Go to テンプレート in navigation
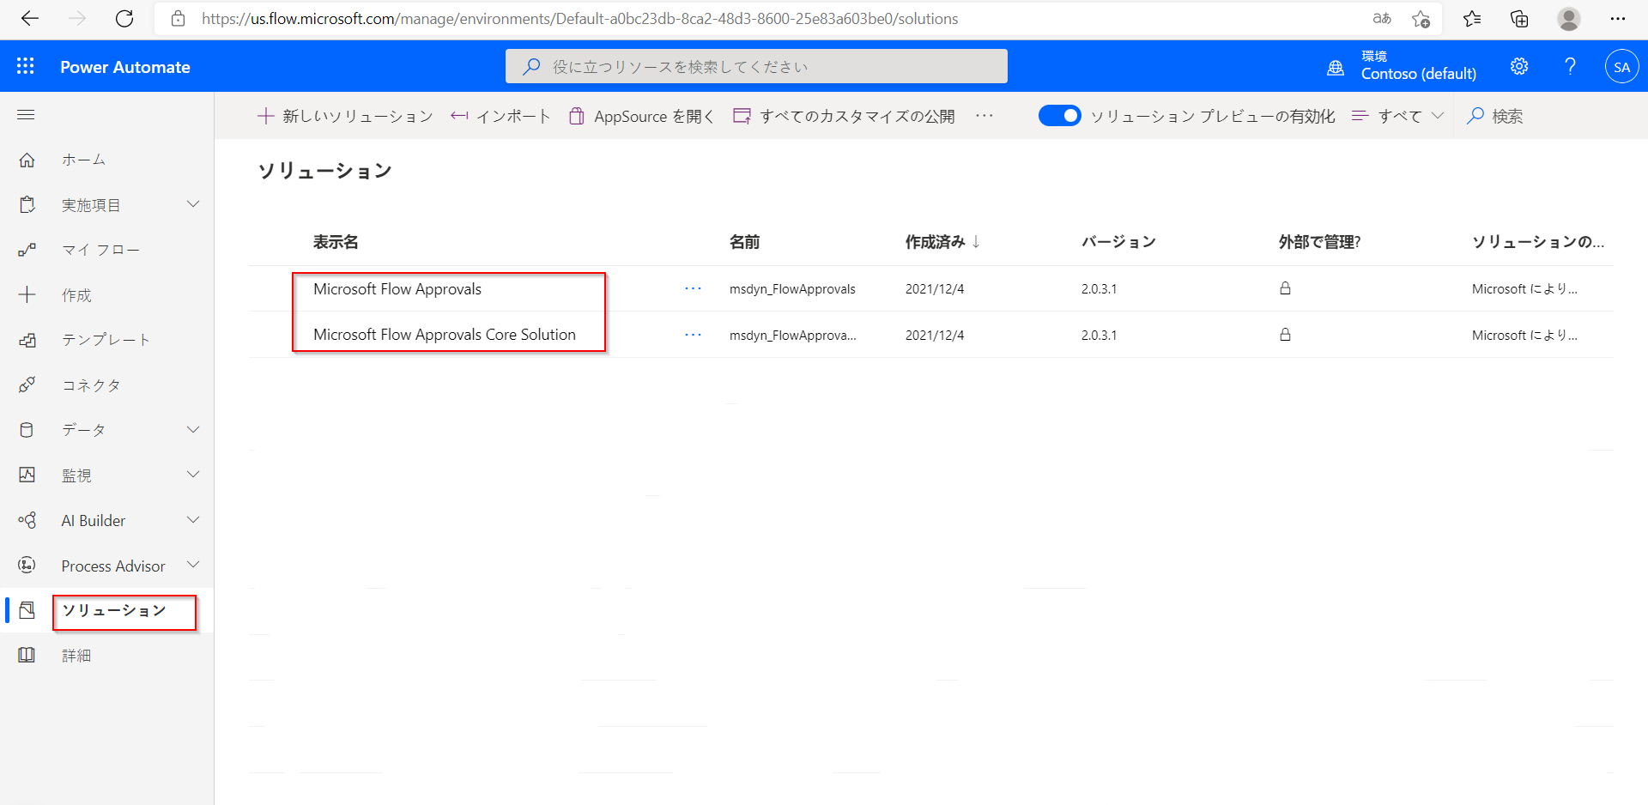The image size is (1648, 805). (x=106, y=340)
